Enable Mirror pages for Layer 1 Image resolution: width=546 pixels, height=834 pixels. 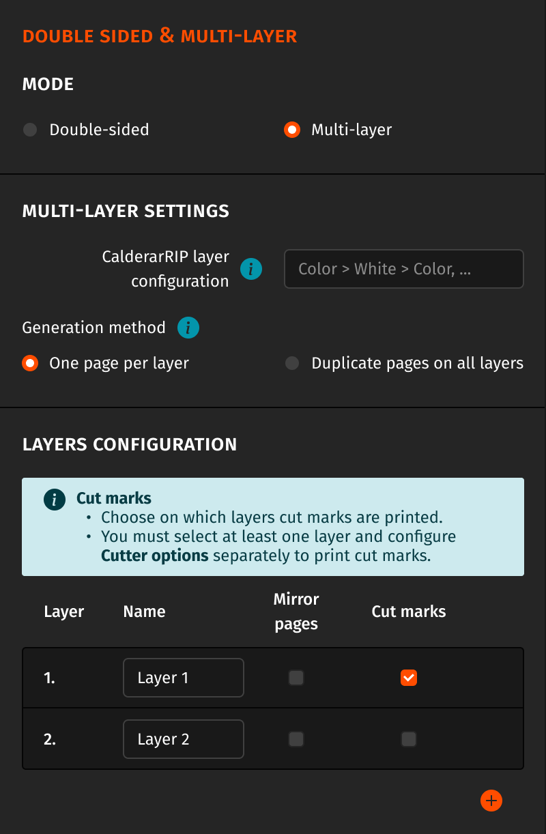tap(296, 678)
